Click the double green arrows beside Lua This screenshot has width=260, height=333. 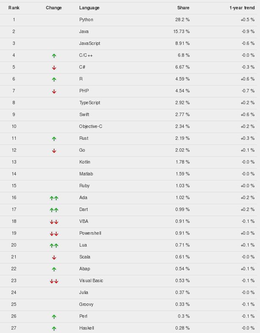pyautogui.click(x=54, y=245)
